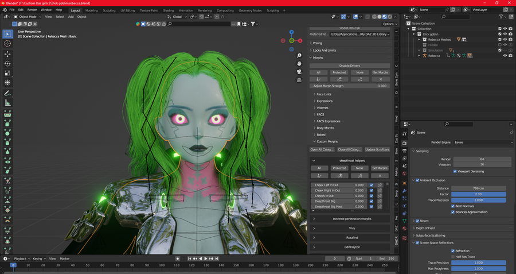Toggle camera view in viewport gizmo

tap(299, 72)
